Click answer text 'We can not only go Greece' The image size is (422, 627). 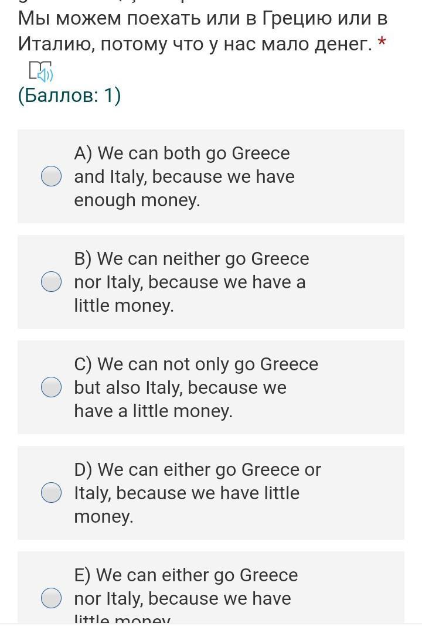point(196,364)
